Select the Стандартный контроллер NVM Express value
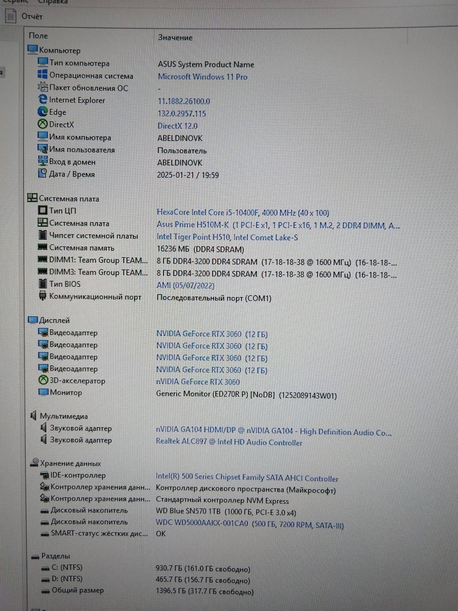This screenshot has height=611, width=458. tap(222, 500)
